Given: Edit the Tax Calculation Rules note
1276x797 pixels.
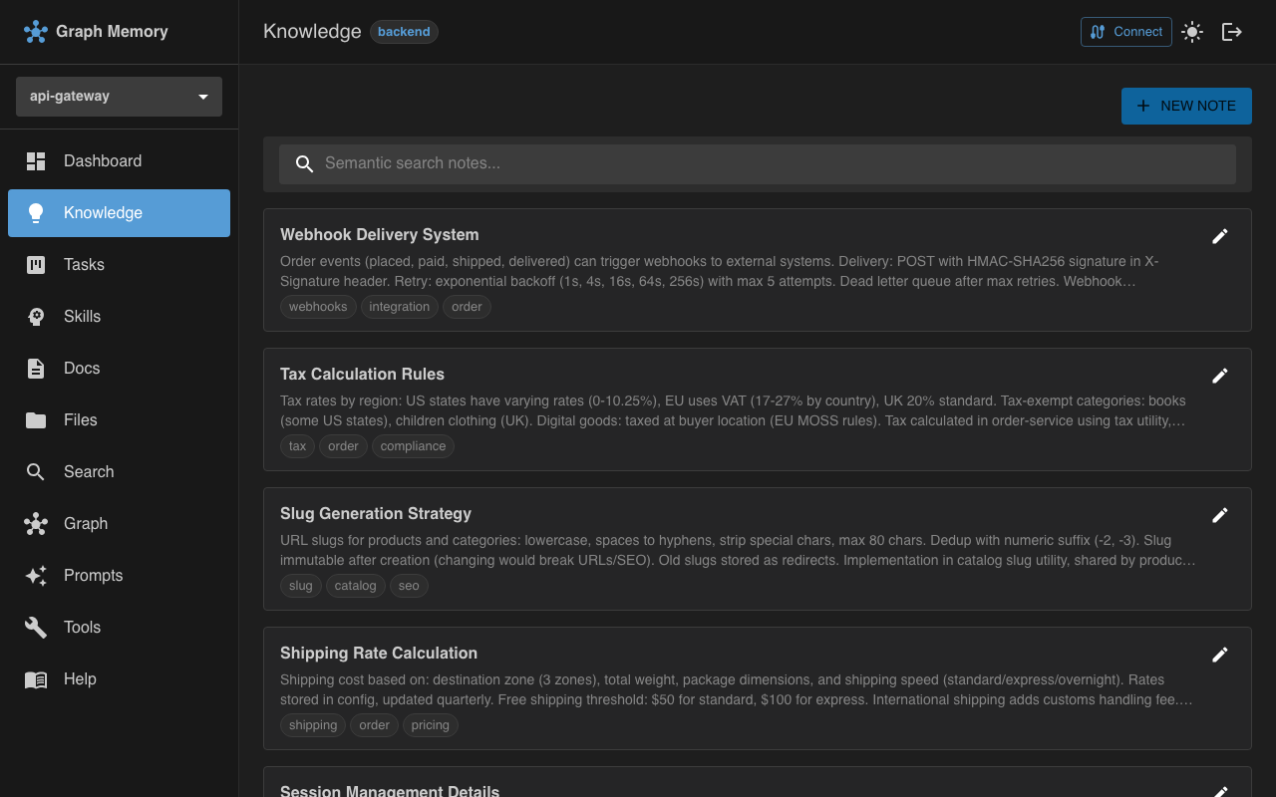Looking at the screenshot, I should 1220,376.
